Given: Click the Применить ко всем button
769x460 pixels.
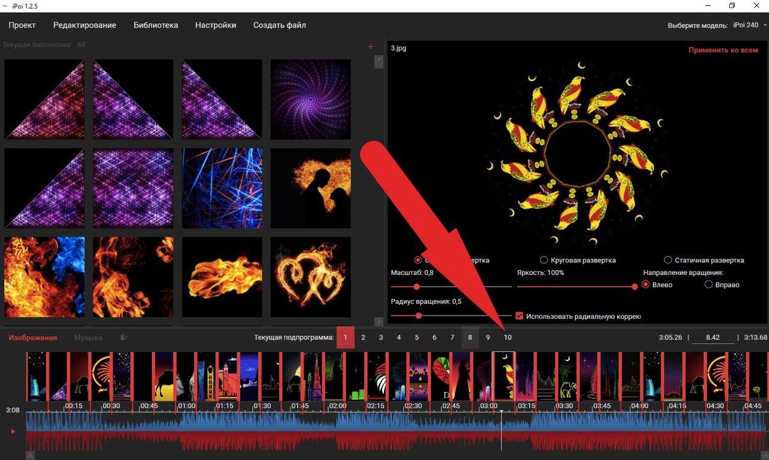Looking at the screenshot, I should tap(723, 50).
